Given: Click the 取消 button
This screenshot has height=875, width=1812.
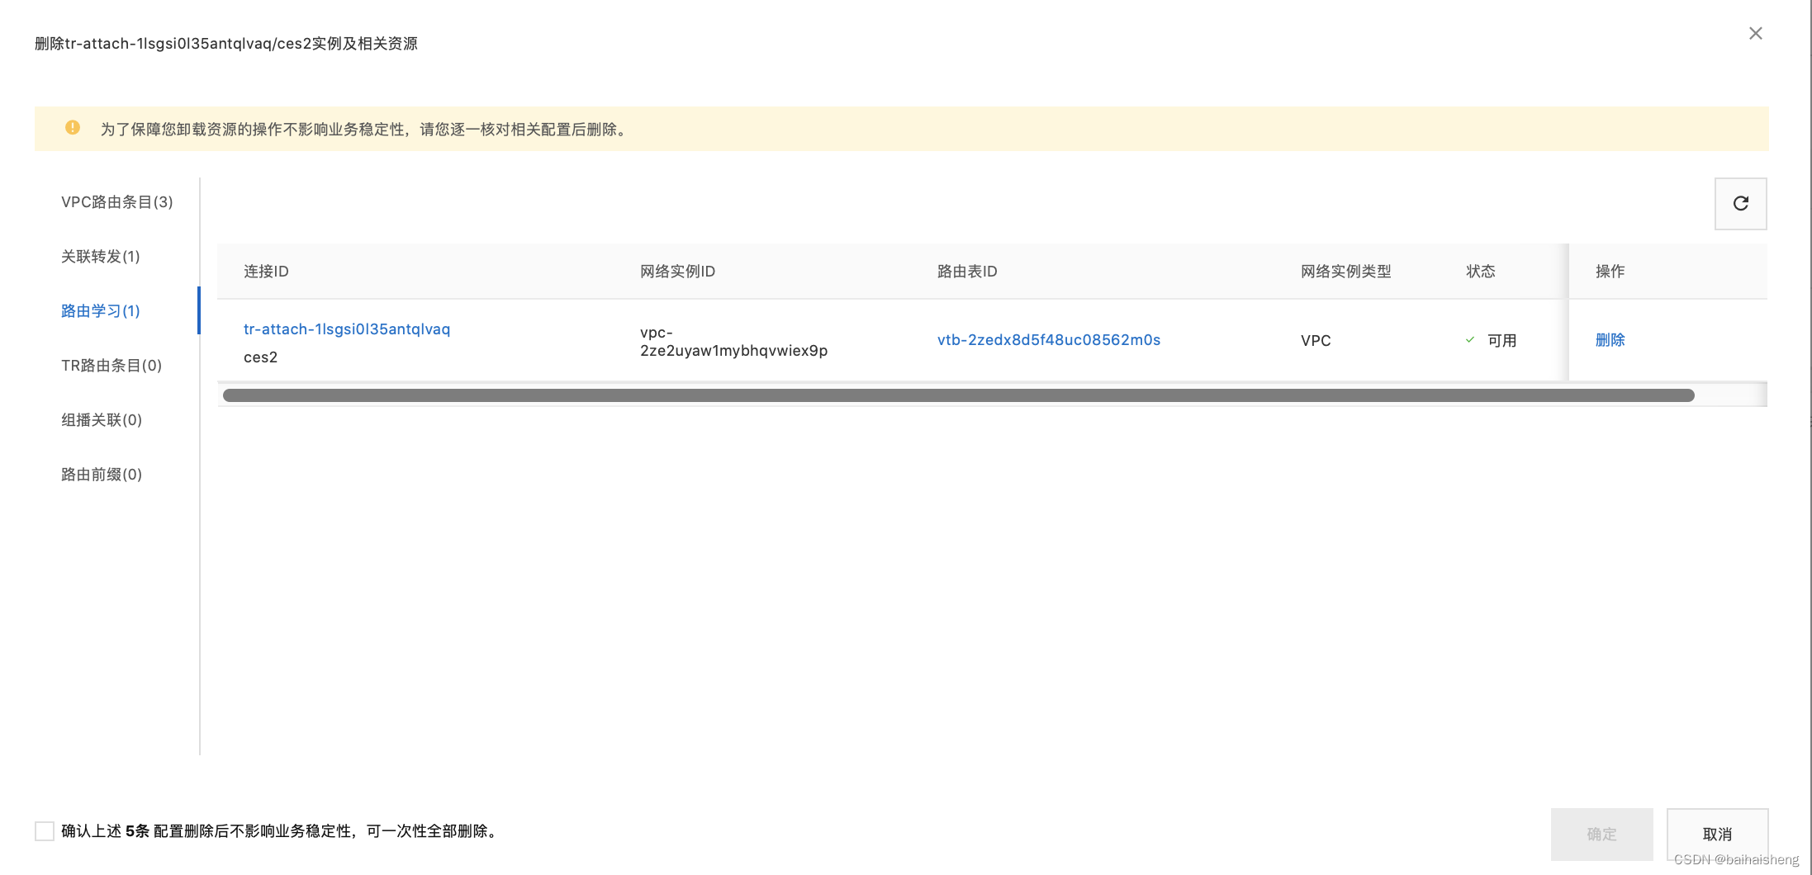Looking at the screenshot, I should coord(1717,834).
